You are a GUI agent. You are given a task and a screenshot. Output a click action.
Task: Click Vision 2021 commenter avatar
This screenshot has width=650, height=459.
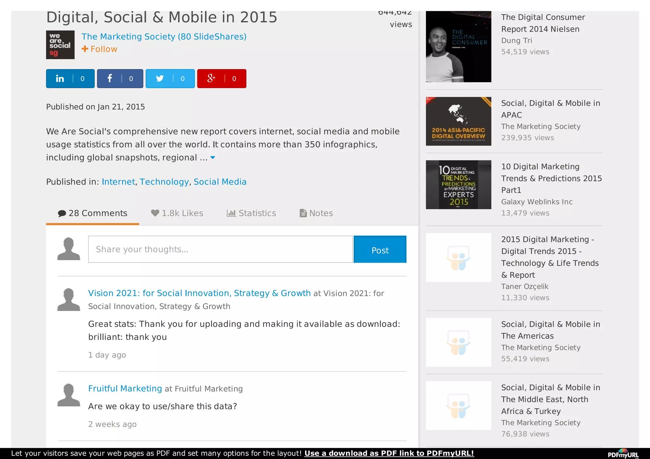69,299
